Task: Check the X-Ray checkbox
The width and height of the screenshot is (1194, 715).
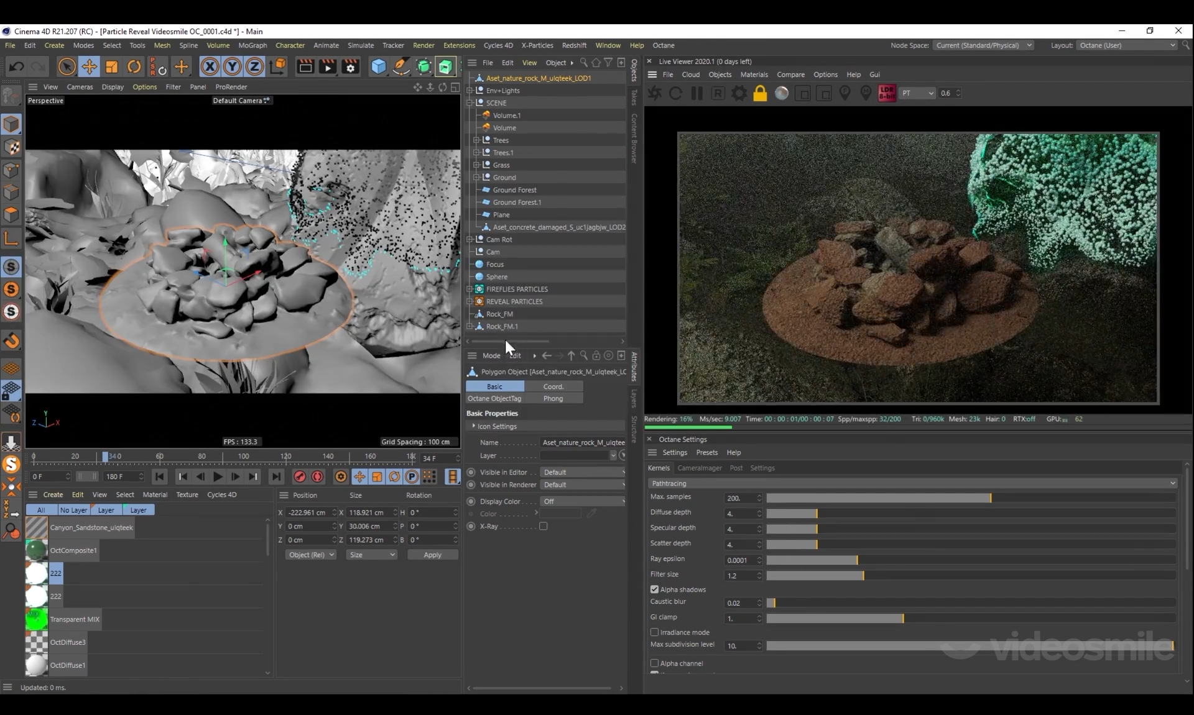Action: coord(543,526)
